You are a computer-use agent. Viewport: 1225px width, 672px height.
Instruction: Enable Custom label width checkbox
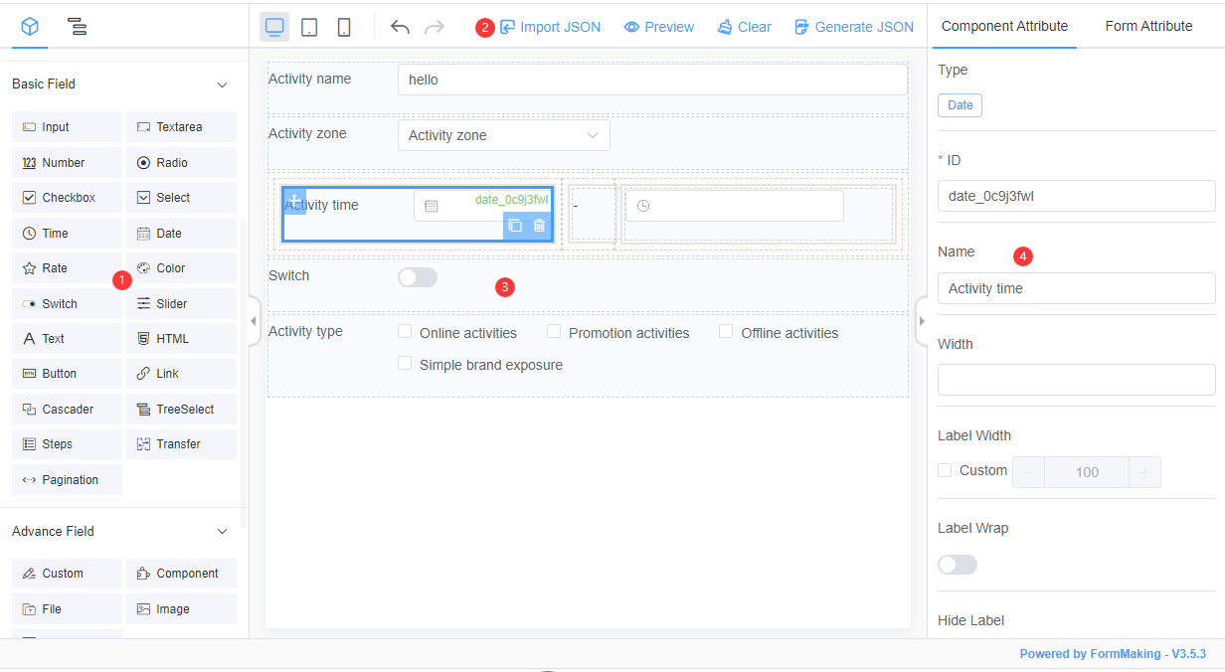coord(945,470)
